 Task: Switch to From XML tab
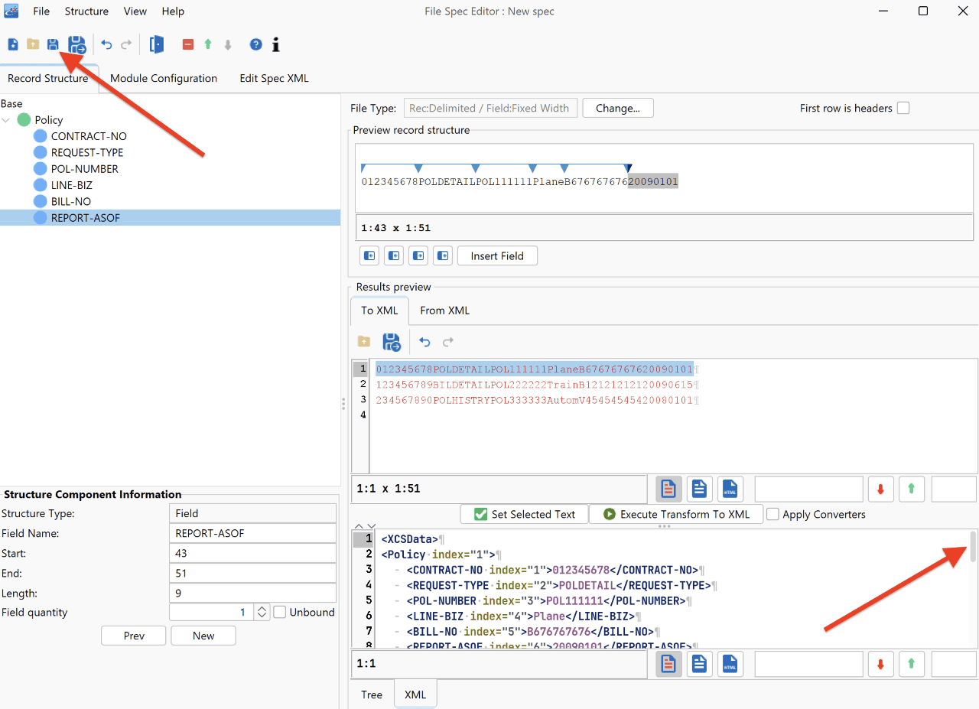[444, 311]
